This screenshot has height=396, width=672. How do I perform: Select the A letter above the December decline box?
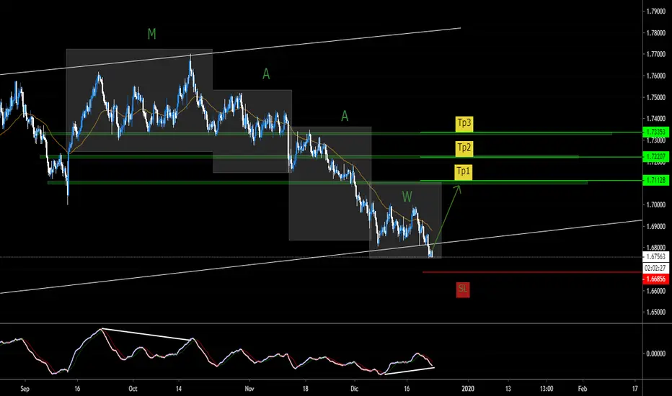(x=345, y=116)
